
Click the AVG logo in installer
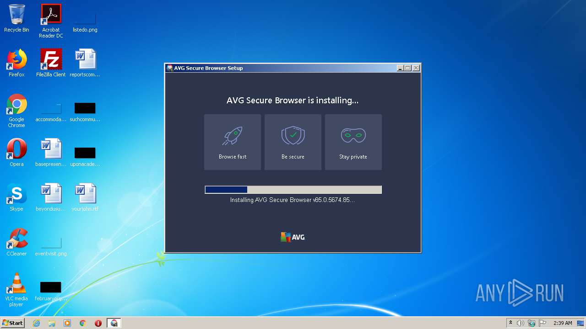click(x=293, y=237)
